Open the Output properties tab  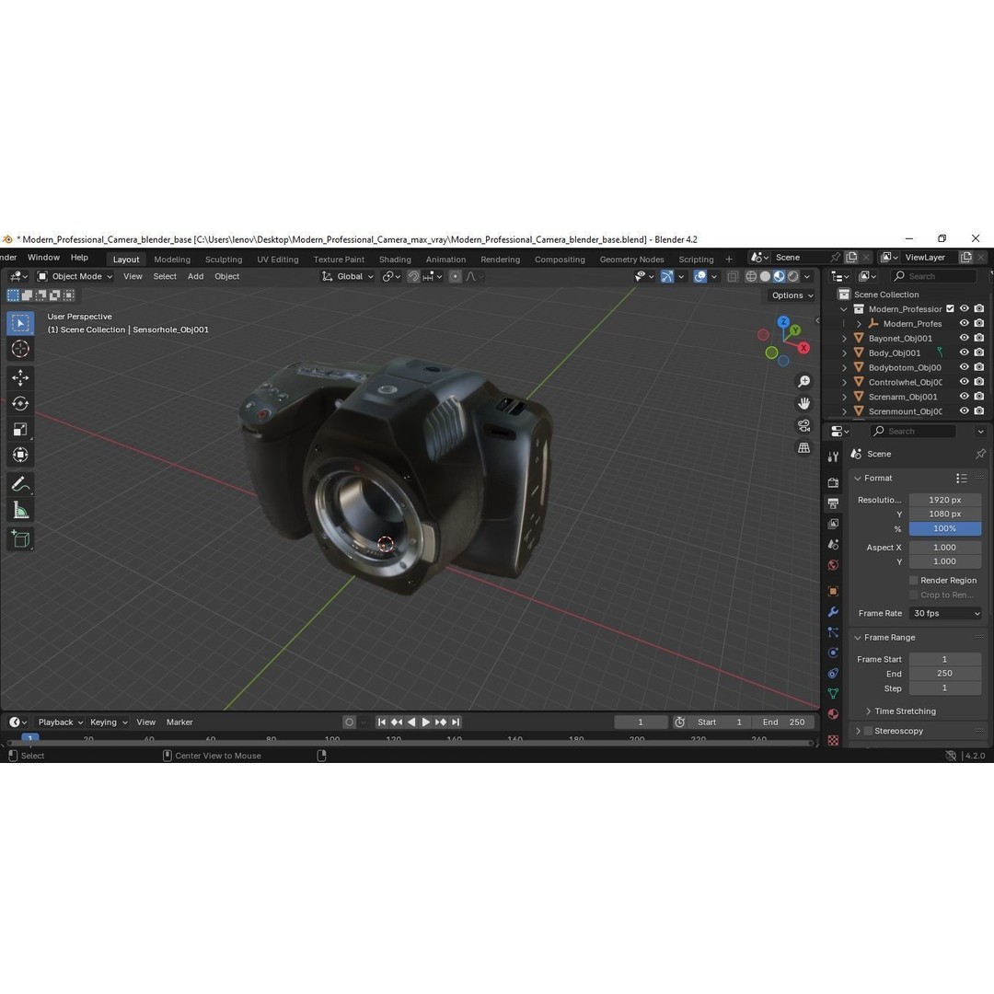[x=833, y=503]
